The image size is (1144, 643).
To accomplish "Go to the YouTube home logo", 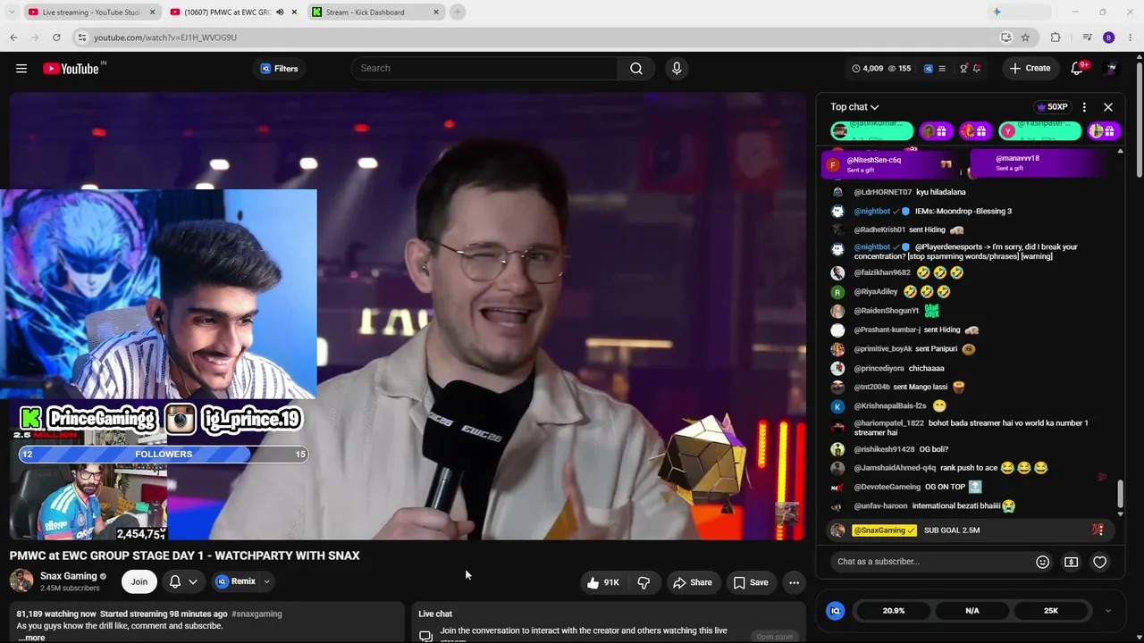I will [x=71, y=69].
